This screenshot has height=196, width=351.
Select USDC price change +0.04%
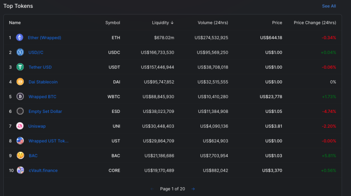(329, 52)
